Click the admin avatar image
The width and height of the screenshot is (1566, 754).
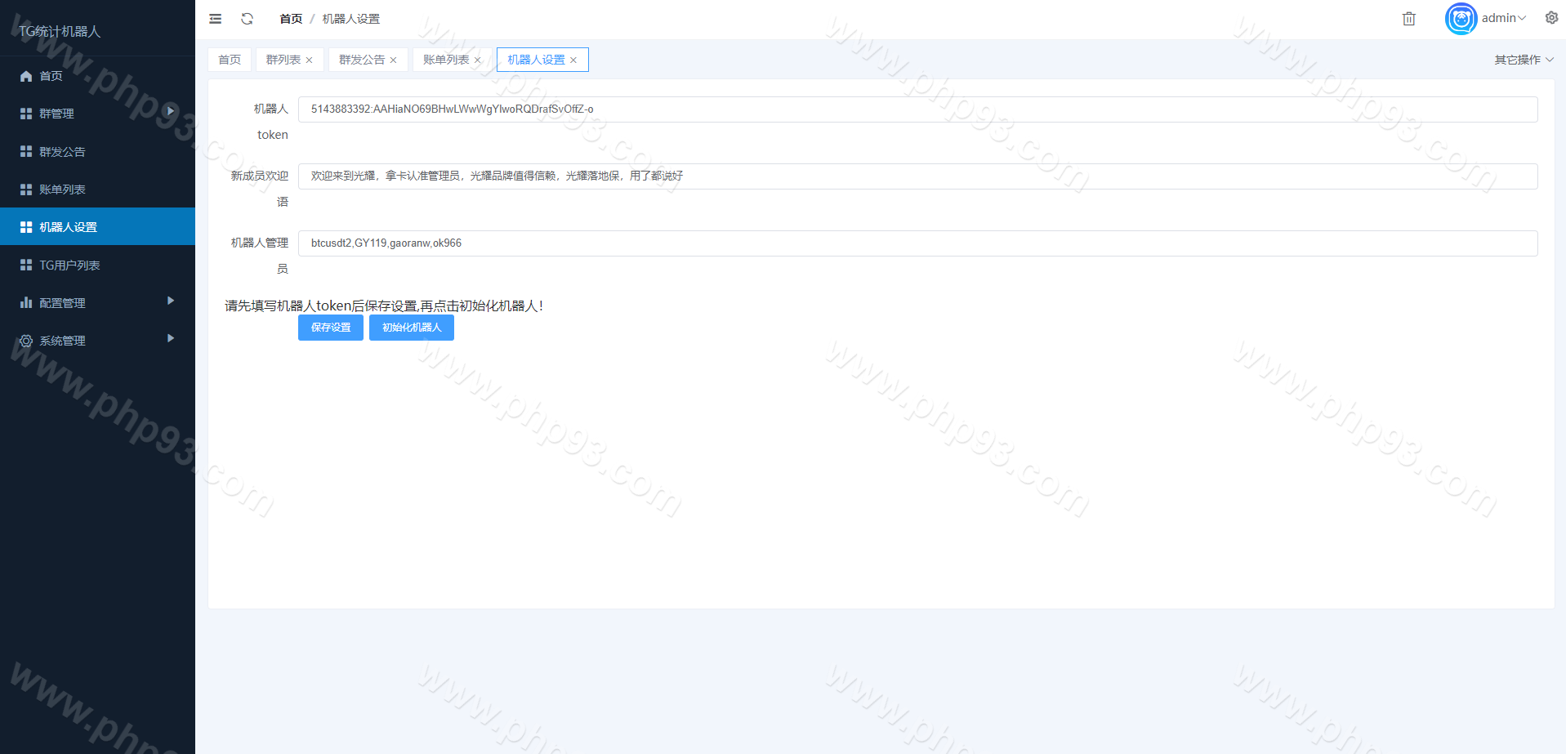[1461, 19]
